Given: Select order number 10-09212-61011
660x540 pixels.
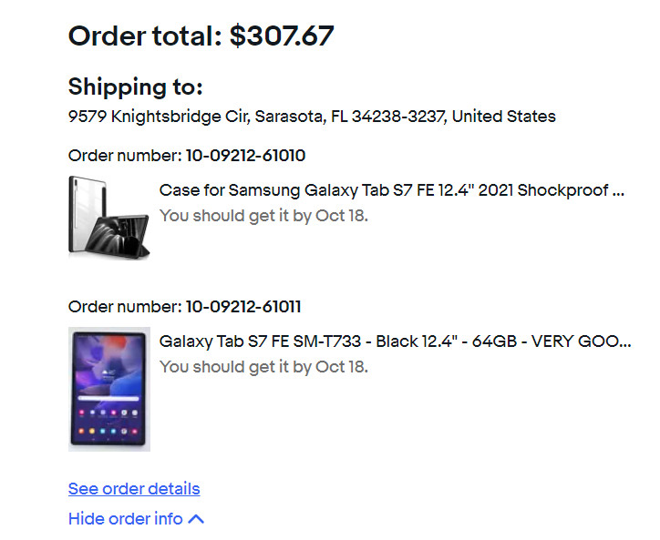Looking at the screenshot, I should pyautogui.click(x=243, y=307).
